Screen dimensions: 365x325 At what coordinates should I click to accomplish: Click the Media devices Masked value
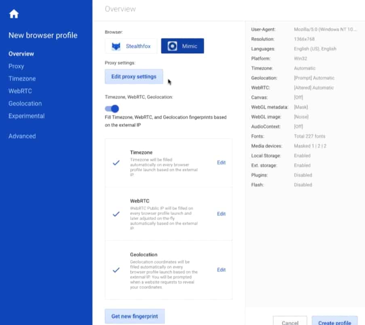click(x=310, y=146)
